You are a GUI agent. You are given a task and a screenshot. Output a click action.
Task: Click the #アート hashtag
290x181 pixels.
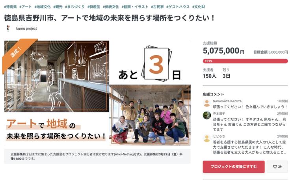pyautogui.click(x=26, y=7)
